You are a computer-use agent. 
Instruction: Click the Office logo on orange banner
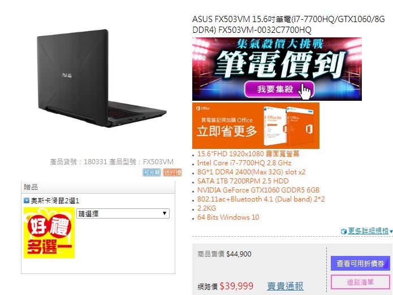point(203,108)
